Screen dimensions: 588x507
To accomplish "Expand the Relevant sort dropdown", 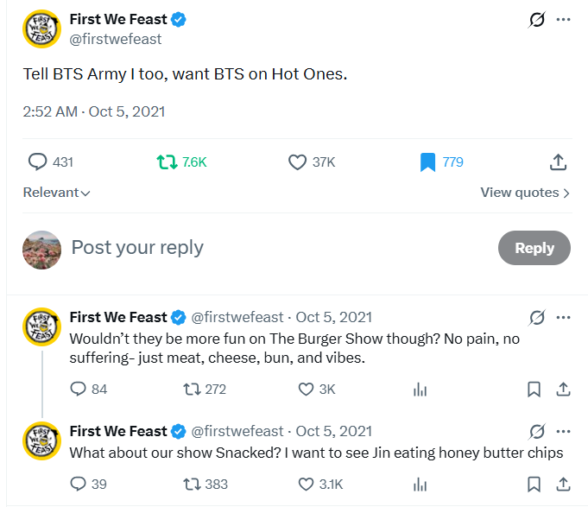I will [57, 193].
